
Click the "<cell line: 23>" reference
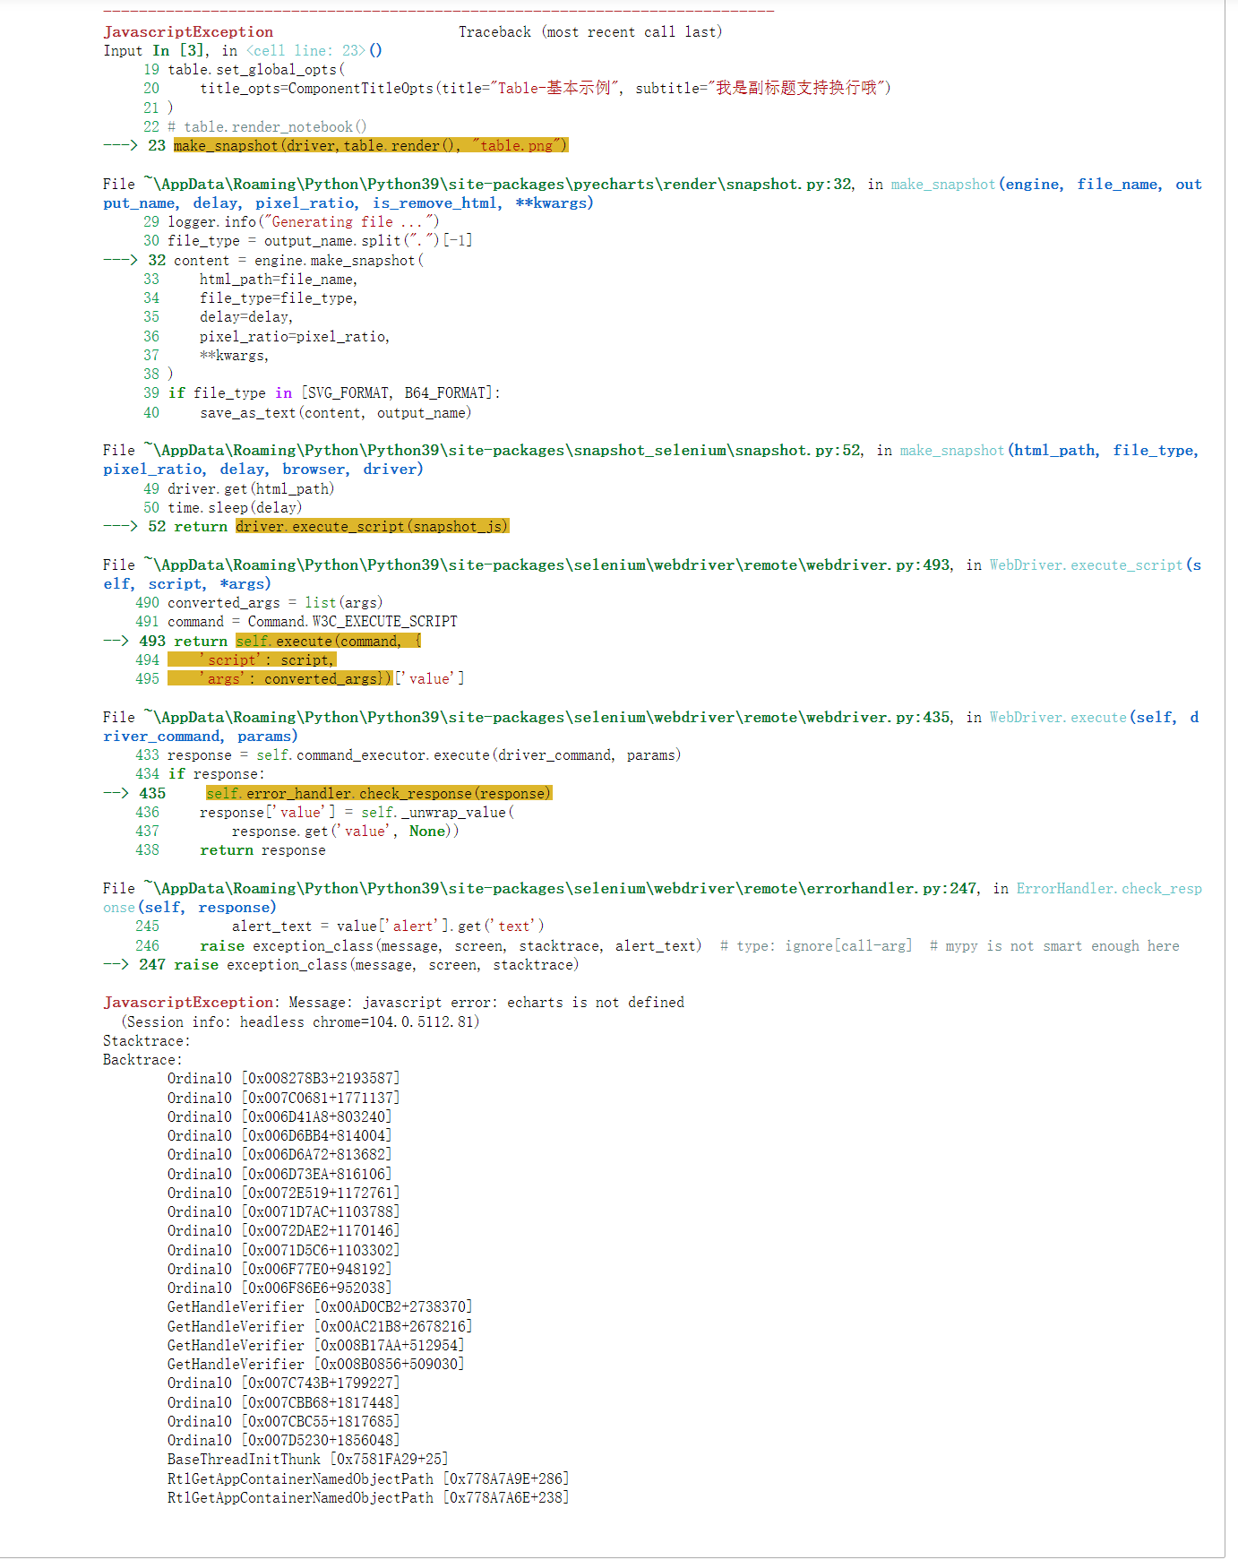click(306, 51)
